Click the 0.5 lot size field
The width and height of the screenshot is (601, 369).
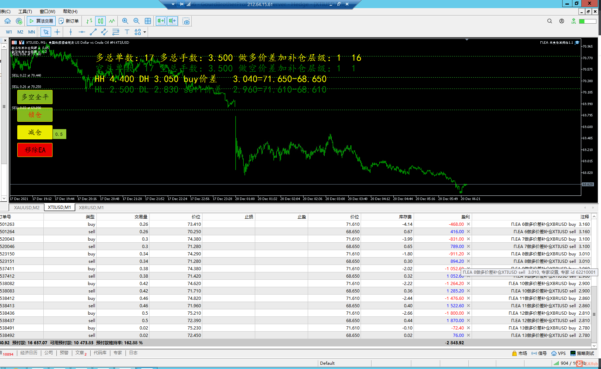tap(59, 134)
